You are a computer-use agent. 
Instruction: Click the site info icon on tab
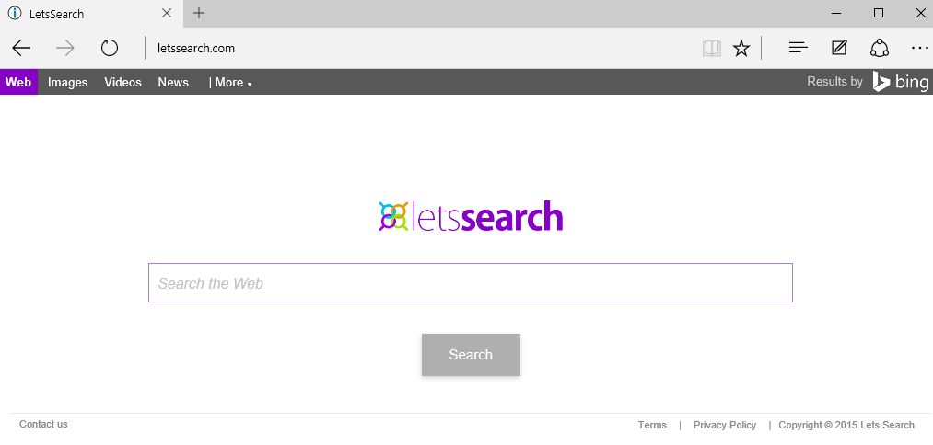pos(15,13)
